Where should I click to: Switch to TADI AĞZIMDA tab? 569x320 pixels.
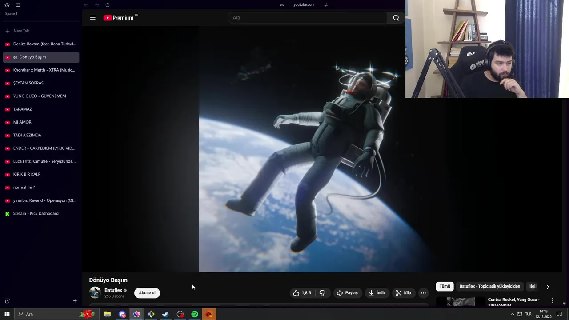coord(41,135)
